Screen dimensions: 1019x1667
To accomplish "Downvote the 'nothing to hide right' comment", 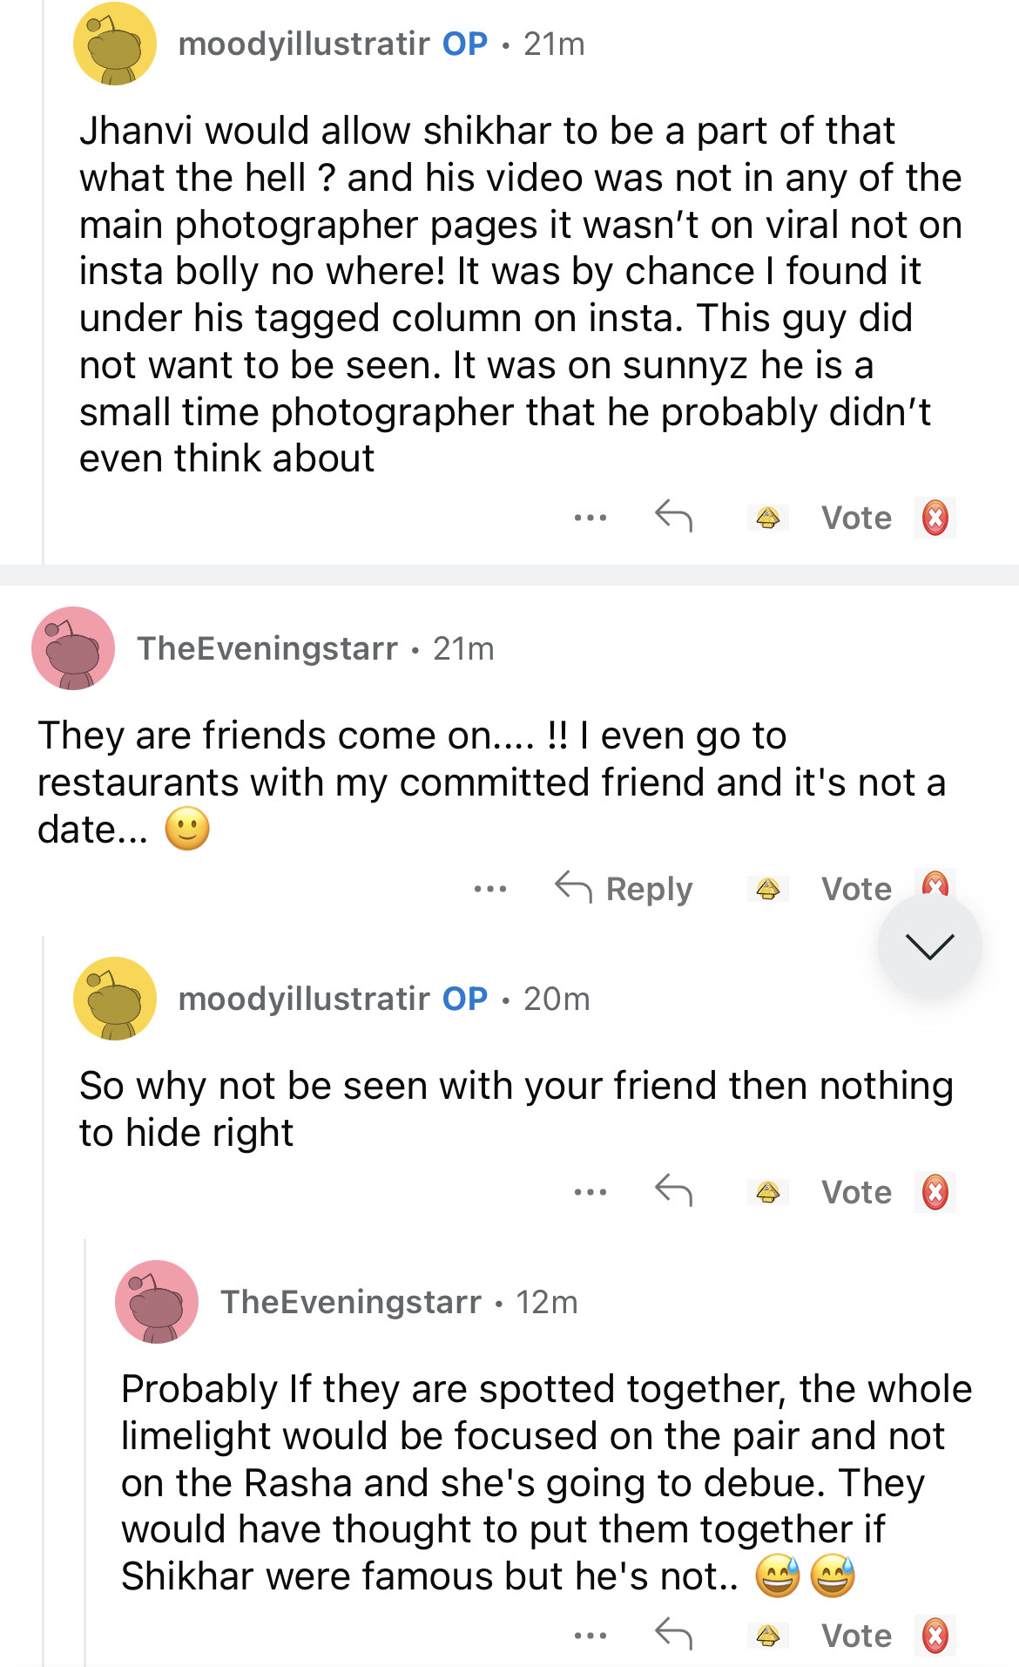I will (x=935, y=1193).
